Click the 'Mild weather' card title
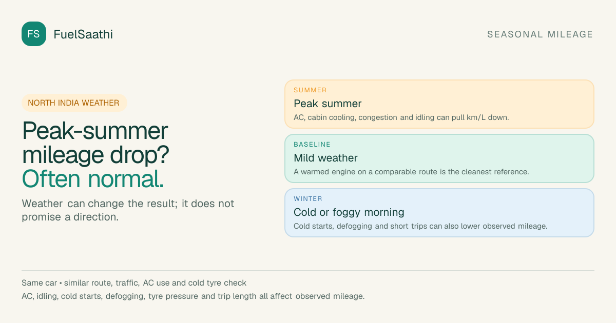 [x=325, y=158]
